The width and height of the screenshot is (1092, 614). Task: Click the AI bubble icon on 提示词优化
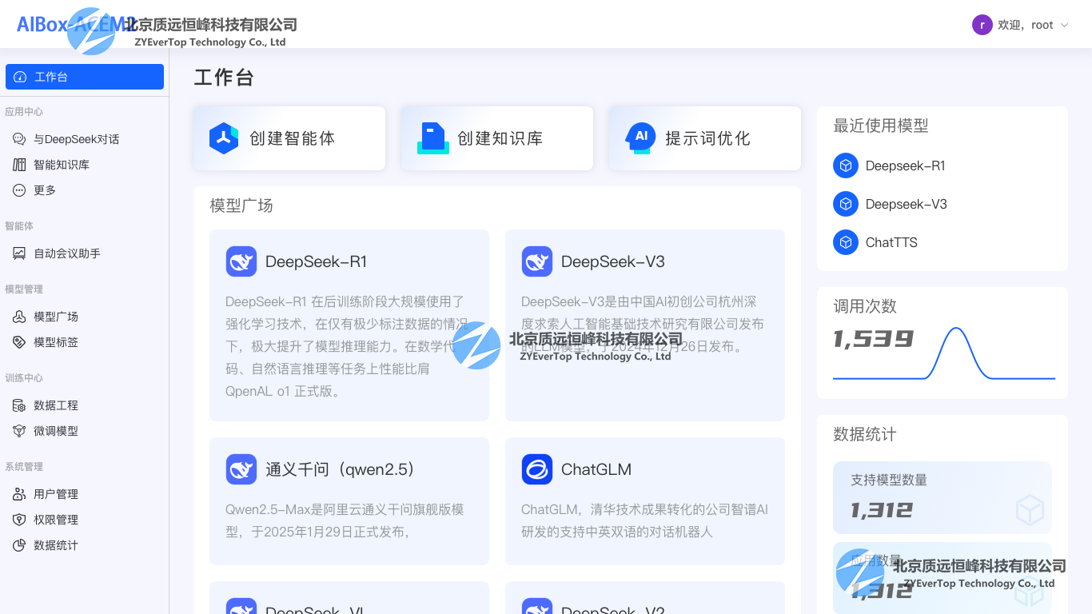pos(640,138)
